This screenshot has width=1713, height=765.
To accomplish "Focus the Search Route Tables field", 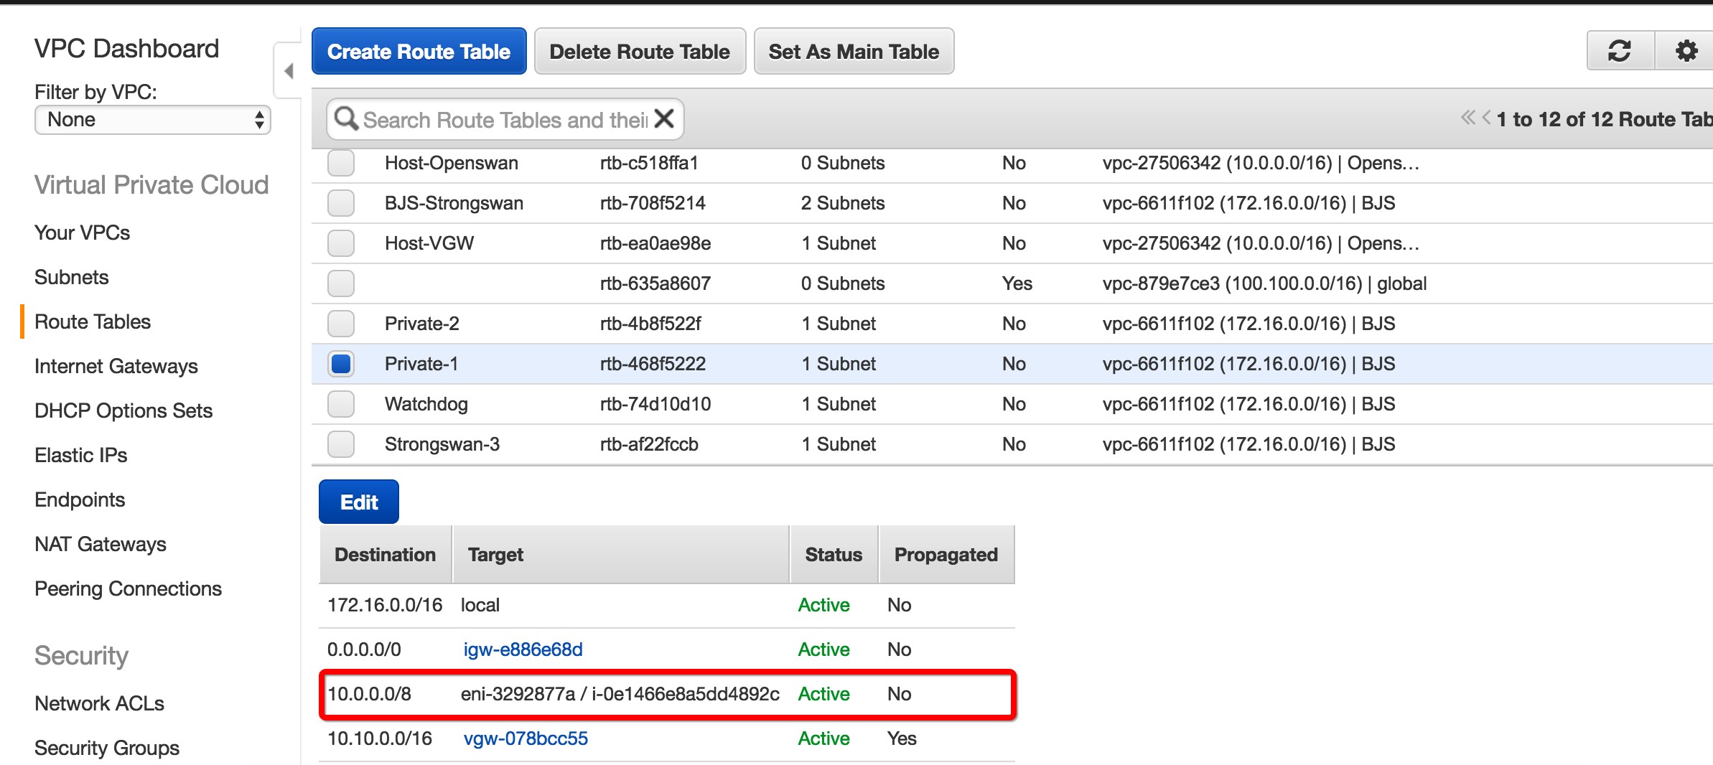I will (x=505, y=120).
